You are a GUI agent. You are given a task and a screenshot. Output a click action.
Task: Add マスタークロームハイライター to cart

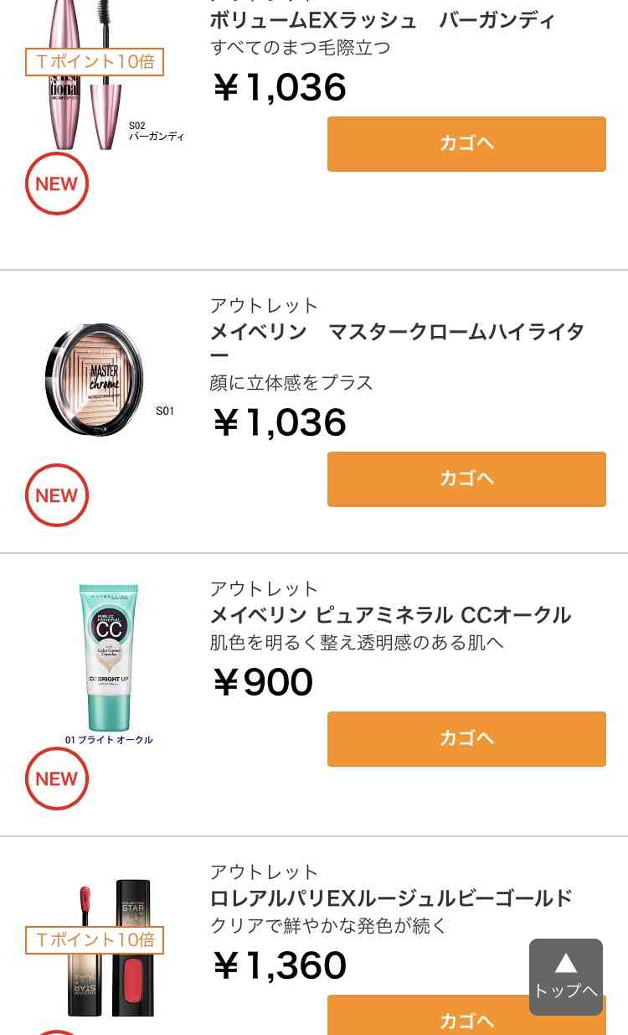pos(466,479)
